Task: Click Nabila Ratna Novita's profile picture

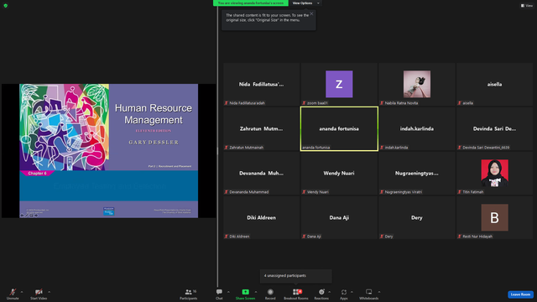Action: point(417,84)
